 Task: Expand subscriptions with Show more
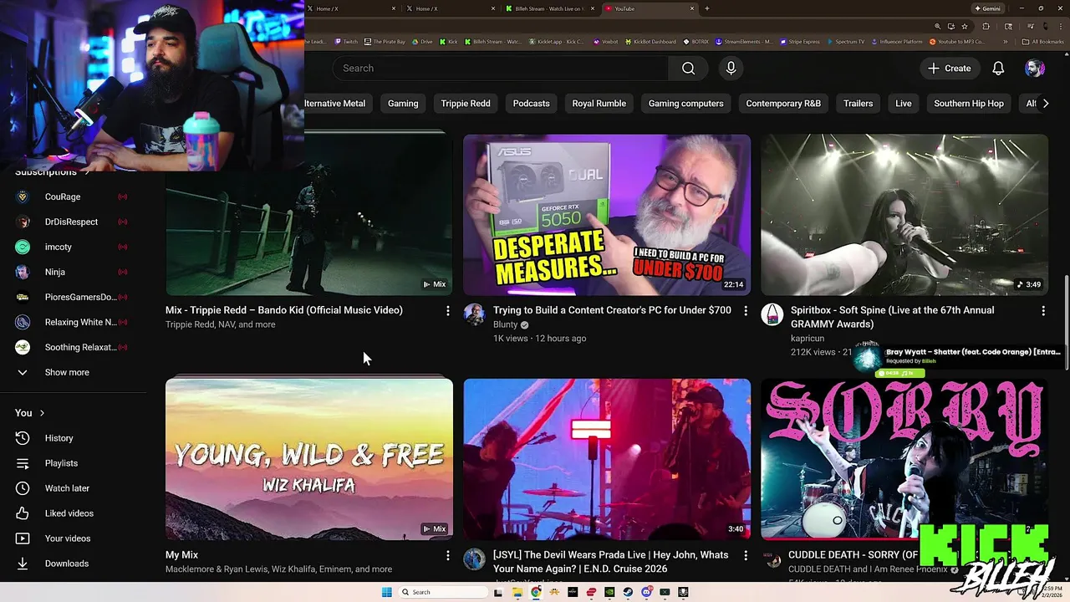[74, 372]
